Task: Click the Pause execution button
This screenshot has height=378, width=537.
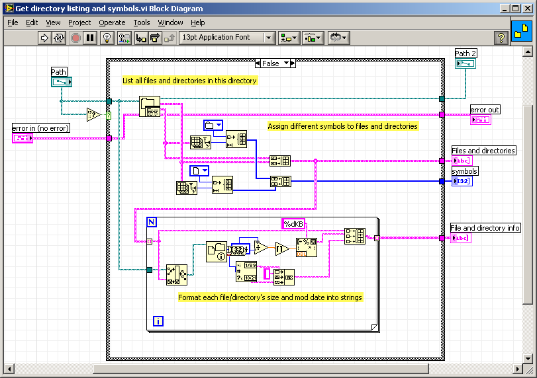Action: pos(91,38)
